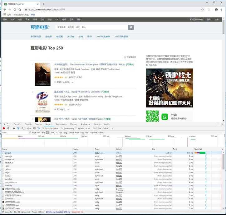Bookmark this page with star icon
The height and width of the screenshot is (215, 226).
(203, 10)
